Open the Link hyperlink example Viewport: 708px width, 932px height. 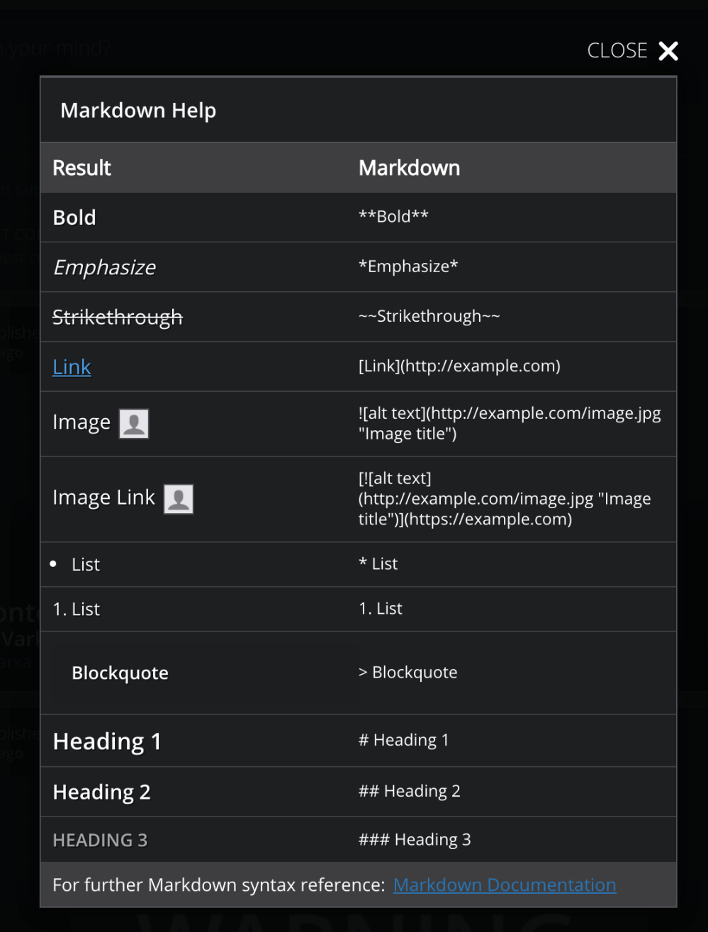(x=71, y=366)
